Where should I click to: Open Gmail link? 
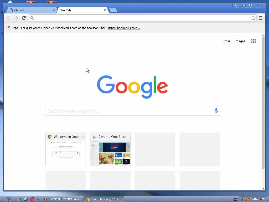point(226,41)
